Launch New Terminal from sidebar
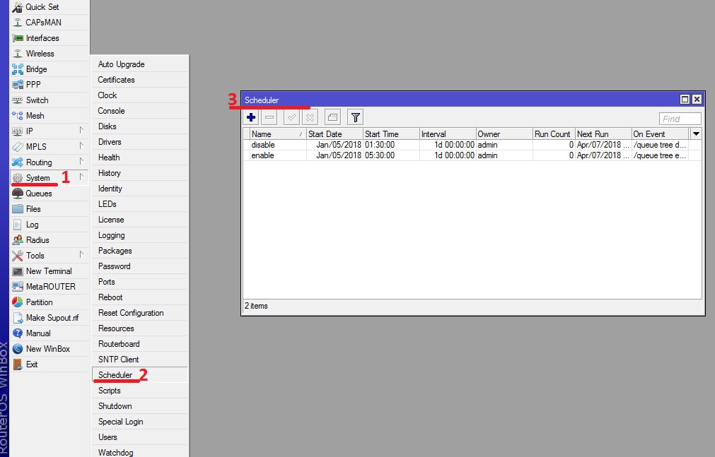The width and height of the screenshot is (715, 457). click(45, 271)
